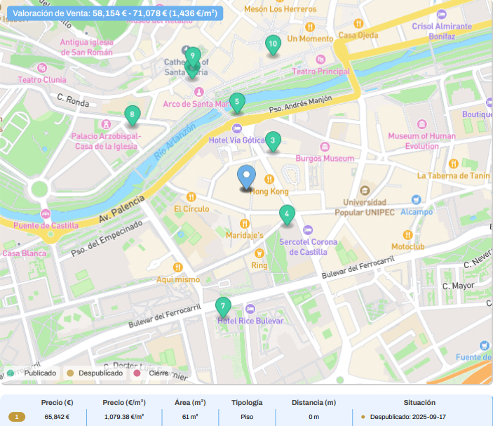Image resolution: width=493 pixels, height=426 pixels.
Task: Click the Despublicado tan color dot
Action: click(69, 373)
